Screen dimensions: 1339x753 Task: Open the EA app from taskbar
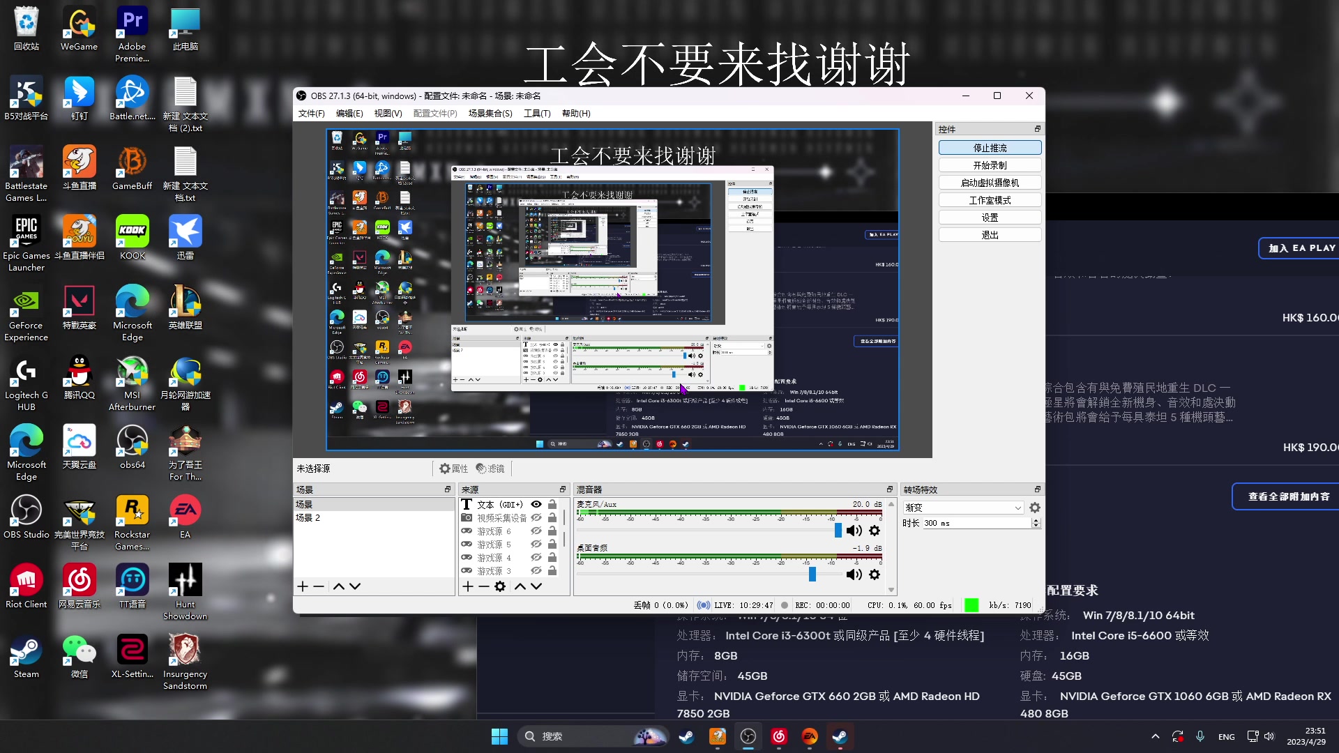(809, 736)
